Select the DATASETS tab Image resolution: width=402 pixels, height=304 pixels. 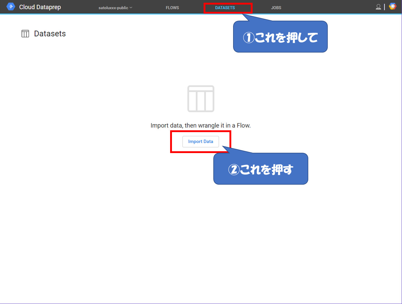(225, 8)
